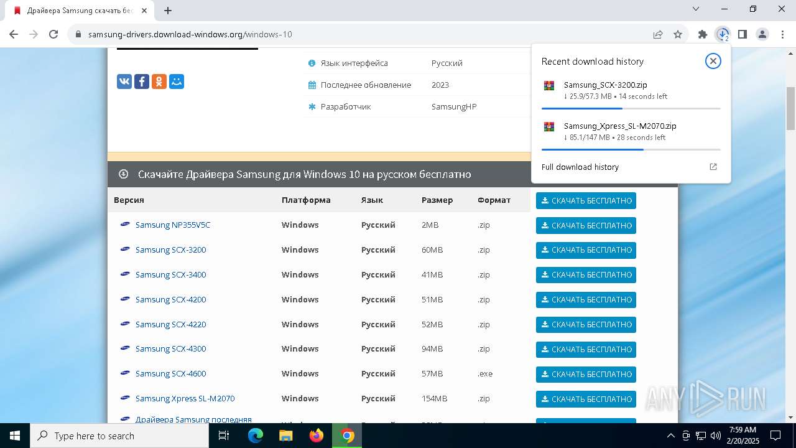Close the recent download history popup
This screenshot has height=448, width=796.
click(x=713, y=61)
